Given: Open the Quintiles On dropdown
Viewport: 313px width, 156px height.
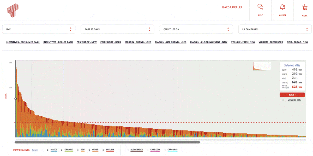Looking at the screenshot, I should (196, 29).
